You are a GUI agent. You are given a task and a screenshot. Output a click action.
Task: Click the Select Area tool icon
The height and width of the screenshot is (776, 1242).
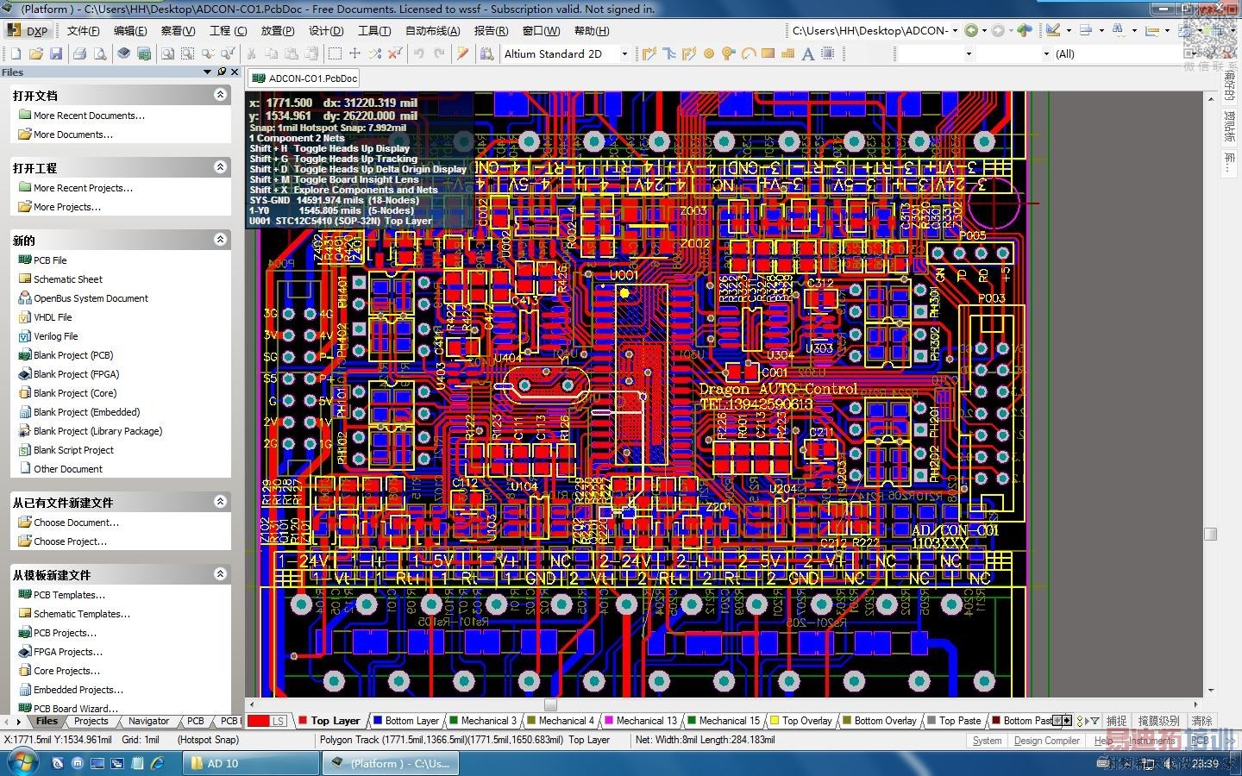[x=335, y=53]
